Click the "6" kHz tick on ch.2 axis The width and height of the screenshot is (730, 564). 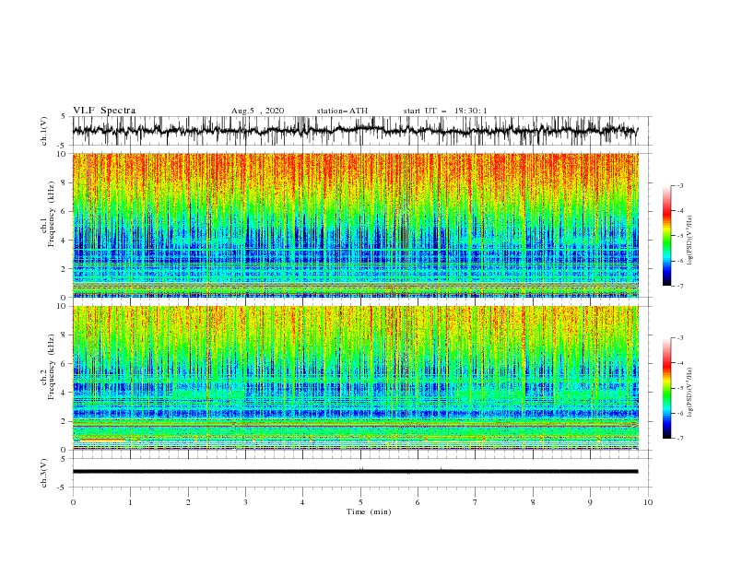[x=65, y=364]
